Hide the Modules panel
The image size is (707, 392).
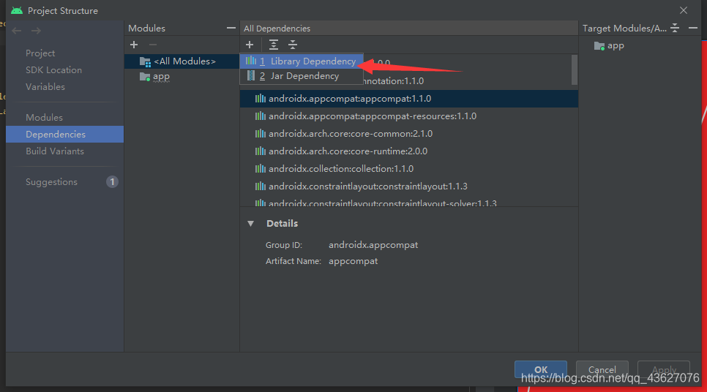click(231, 28)
